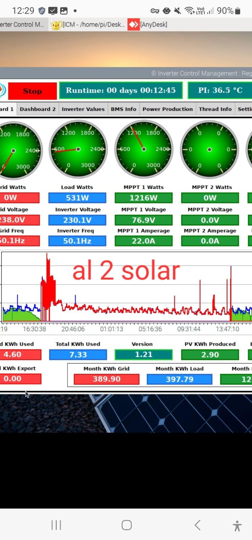Tap the Android recent apps button

click(56, 525)
